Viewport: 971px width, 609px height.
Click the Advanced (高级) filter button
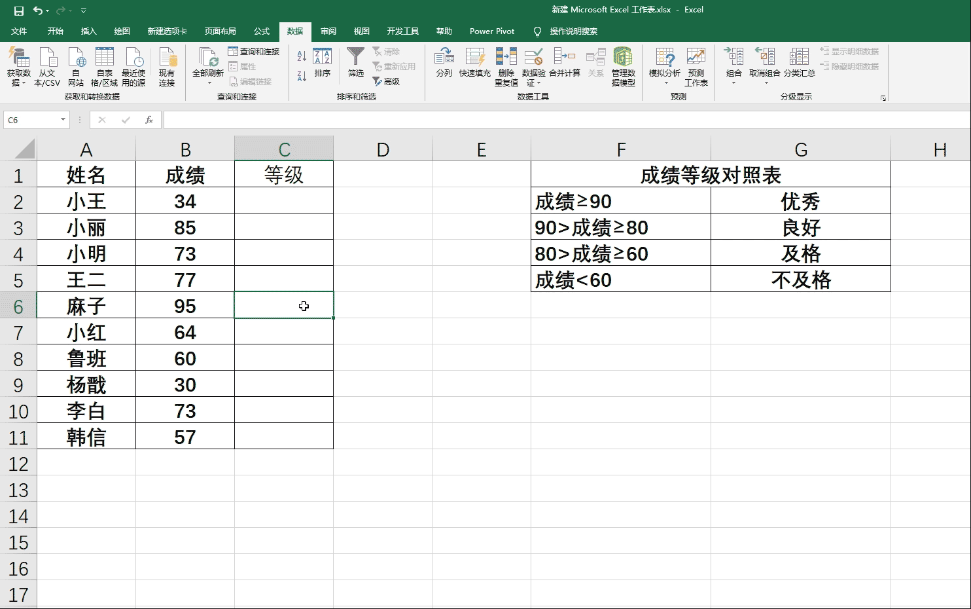[x=386, y=82]
